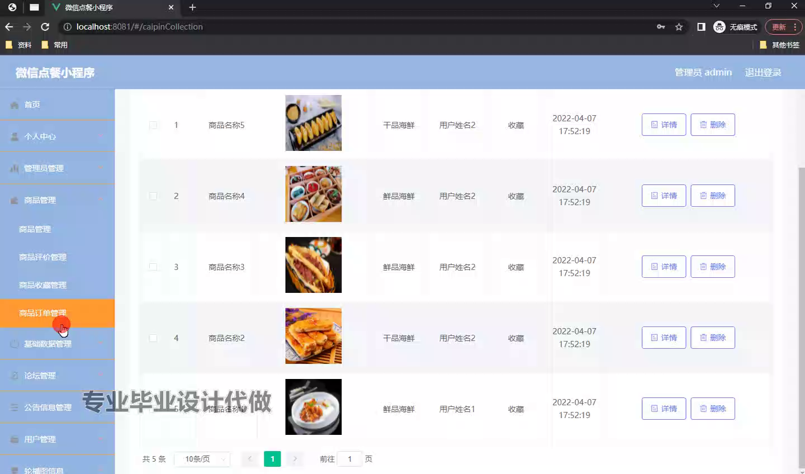Open the 商品名称5 food thumbnail
Image resolution: width=805 pixels, height=474 pixels.
[313, 123]
